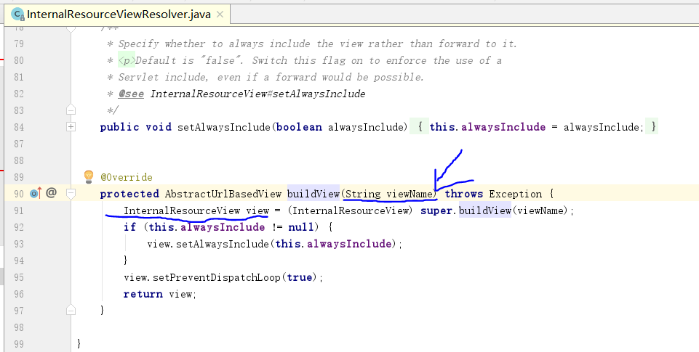Image resolution: width=699 pixels, height=352 pixels.
Task: Click the @see tag in Javadoc
Action: pos(131,94)
